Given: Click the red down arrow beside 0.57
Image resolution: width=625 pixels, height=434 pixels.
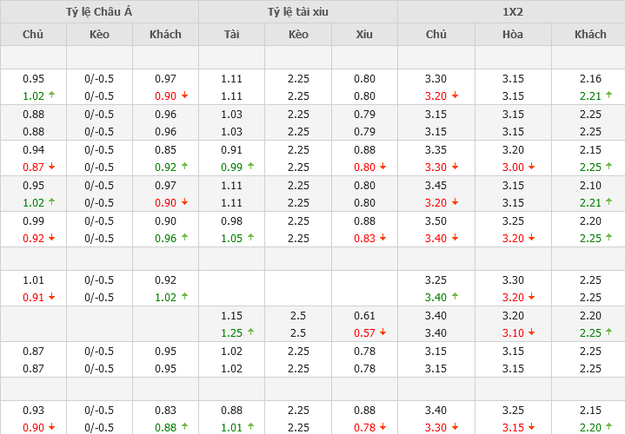Looking at the screenshot, I should [x=382, y=332].
